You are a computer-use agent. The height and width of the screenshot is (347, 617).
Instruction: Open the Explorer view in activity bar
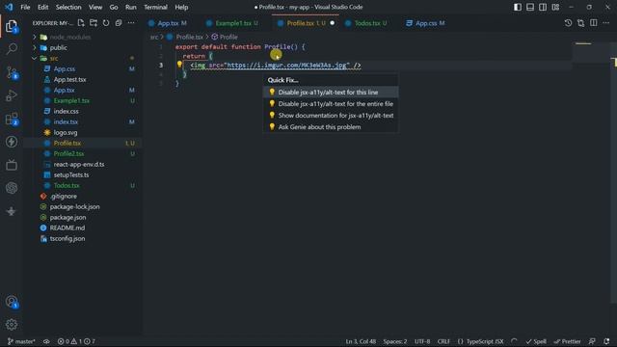coord(12,26)
